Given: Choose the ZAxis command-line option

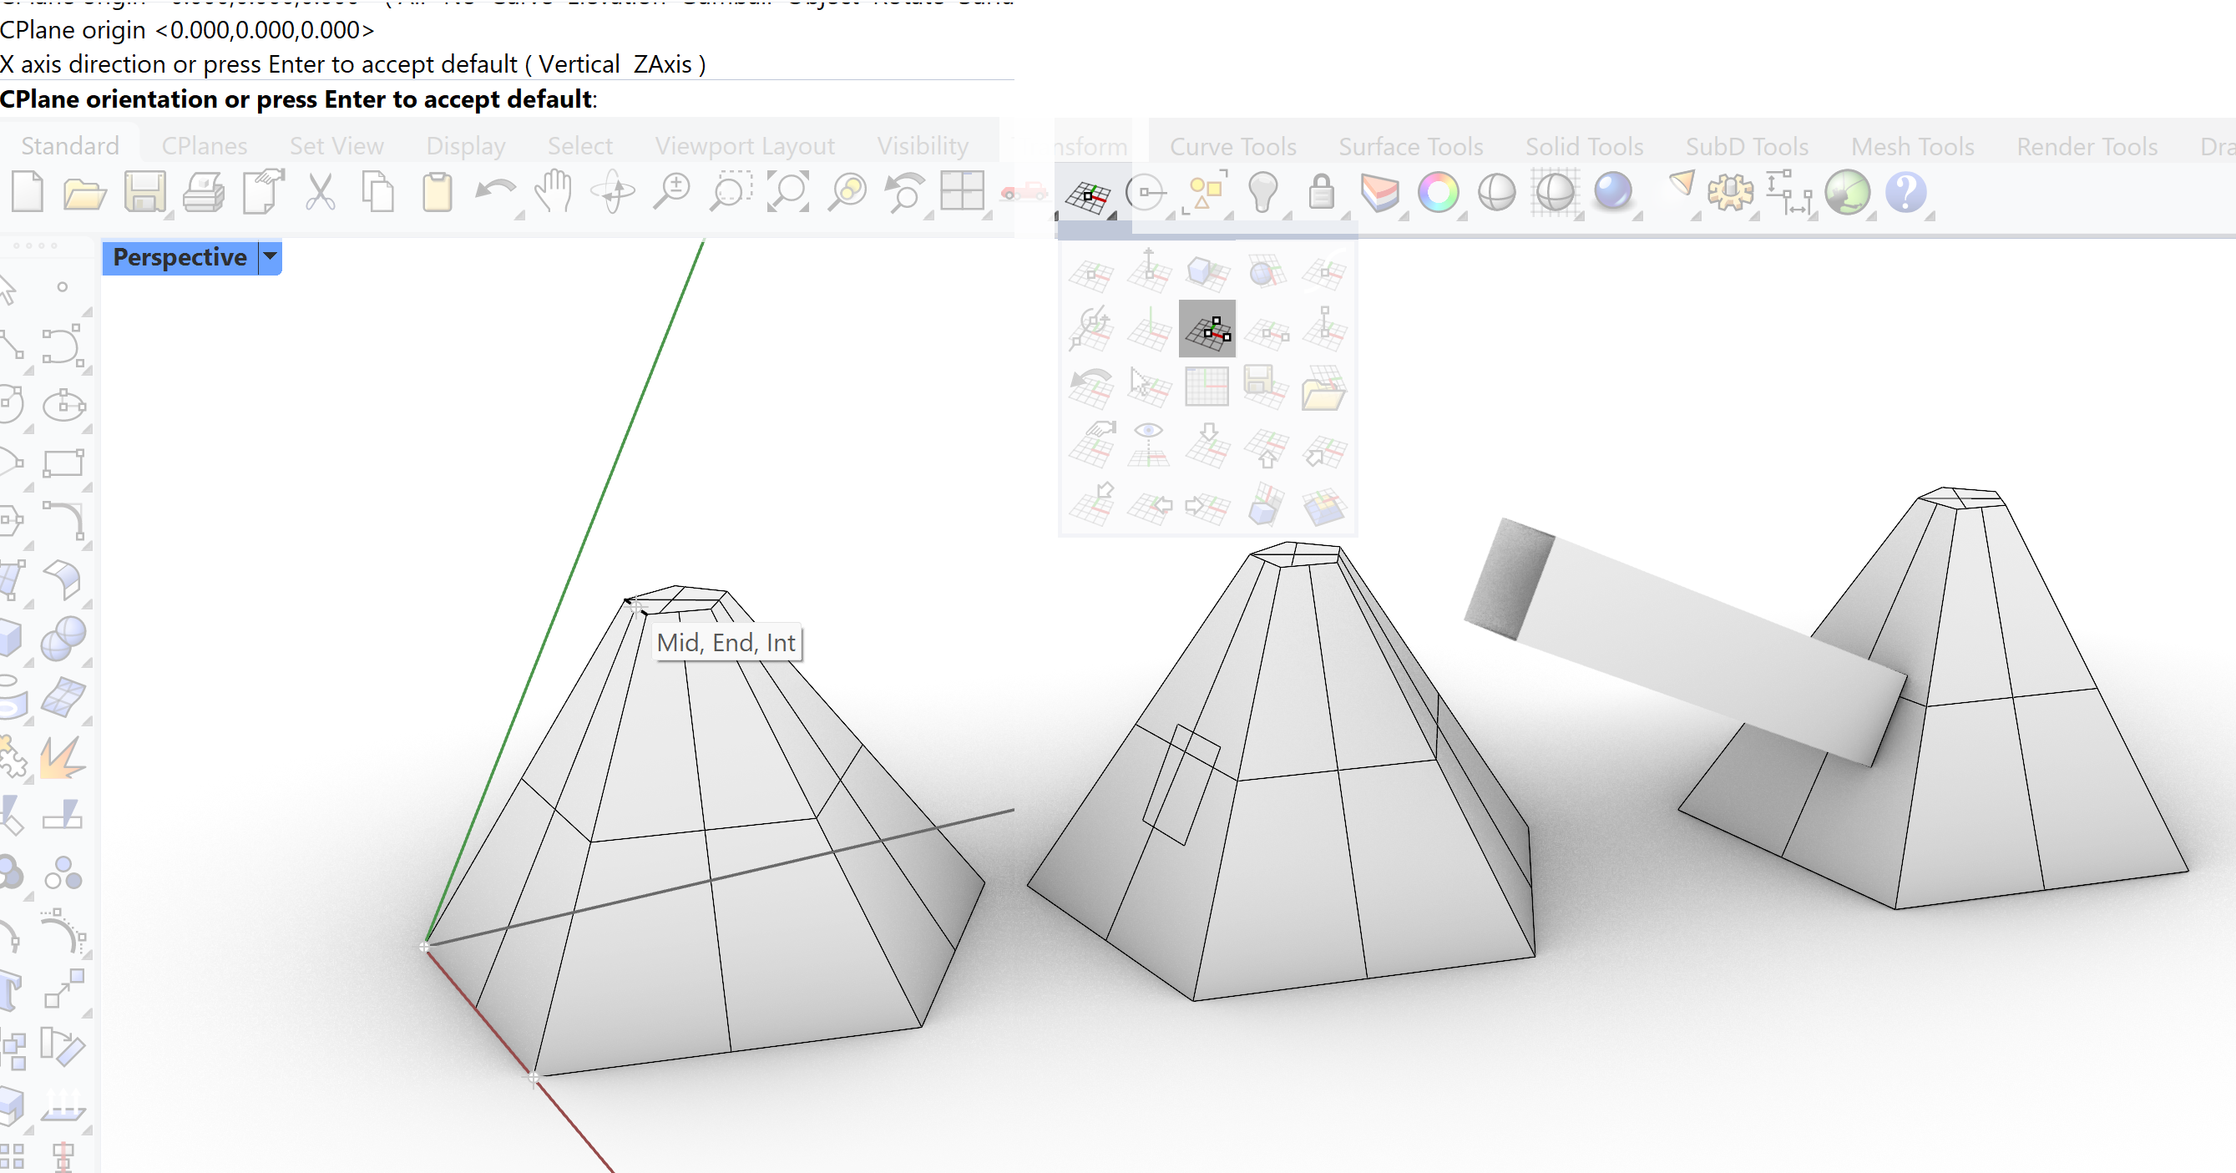Looking at the screenshot, I should [x=662, y=64].
